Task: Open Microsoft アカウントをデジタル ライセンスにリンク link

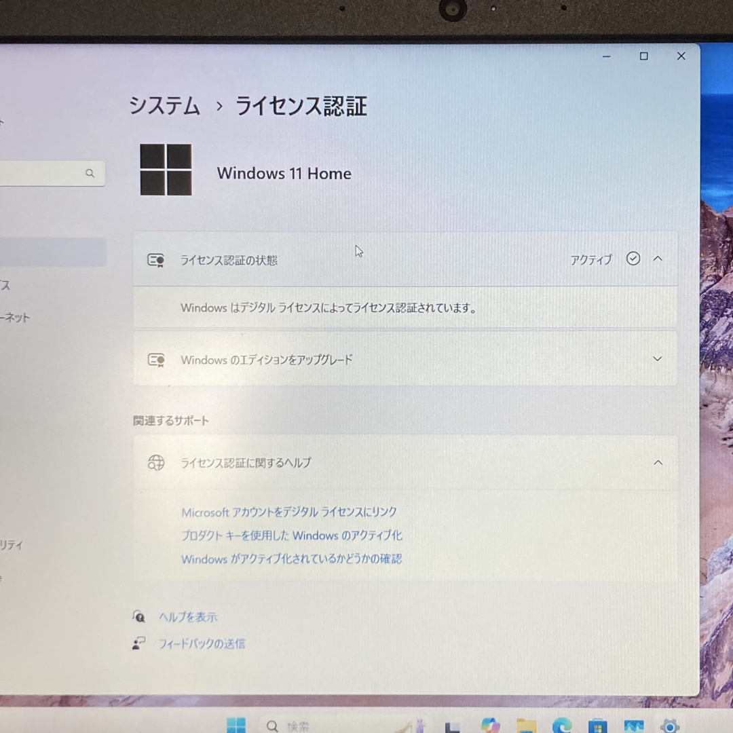Action: click(x=289, y=512)
